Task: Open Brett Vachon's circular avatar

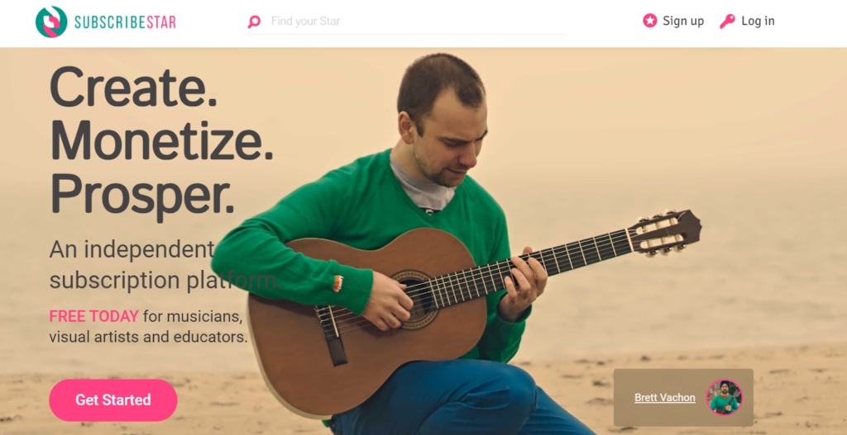Action: coord(725,398)
